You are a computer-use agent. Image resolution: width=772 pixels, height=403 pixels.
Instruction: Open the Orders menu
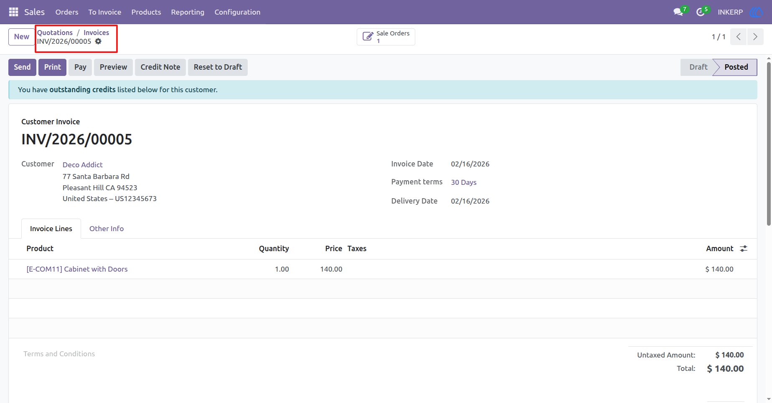[67, 12]
